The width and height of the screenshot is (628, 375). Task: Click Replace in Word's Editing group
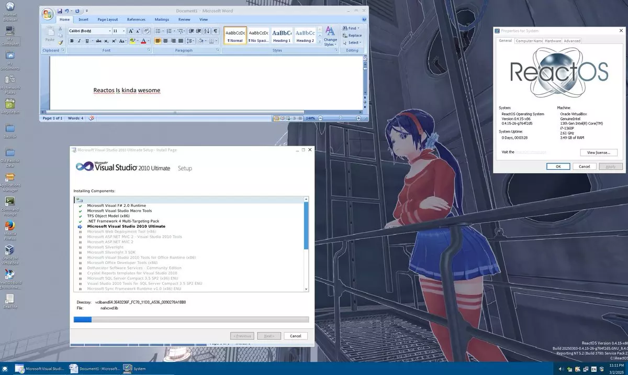coord(352,35)
